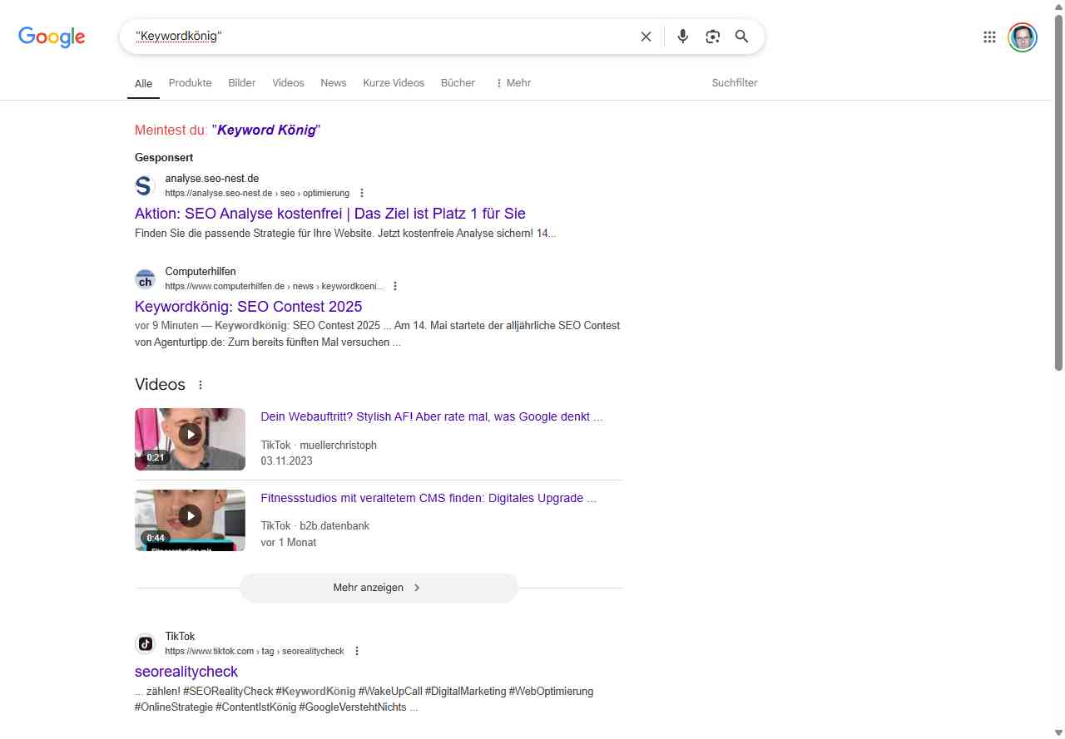Open the 'Dein Webauftritt? Stylish AF!' video link
Viewport: 1065px width, 739px height.
point(432,416)
